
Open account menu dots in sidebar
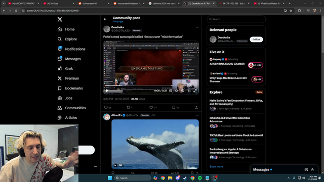95,166
